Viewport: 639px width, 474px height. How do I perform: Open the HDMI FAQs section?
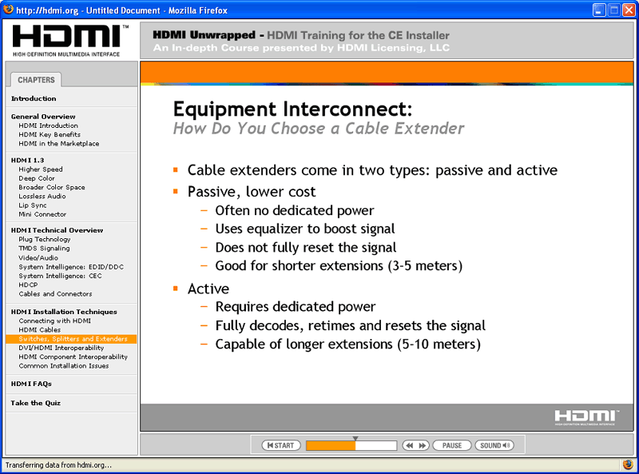tap(31, 384)
